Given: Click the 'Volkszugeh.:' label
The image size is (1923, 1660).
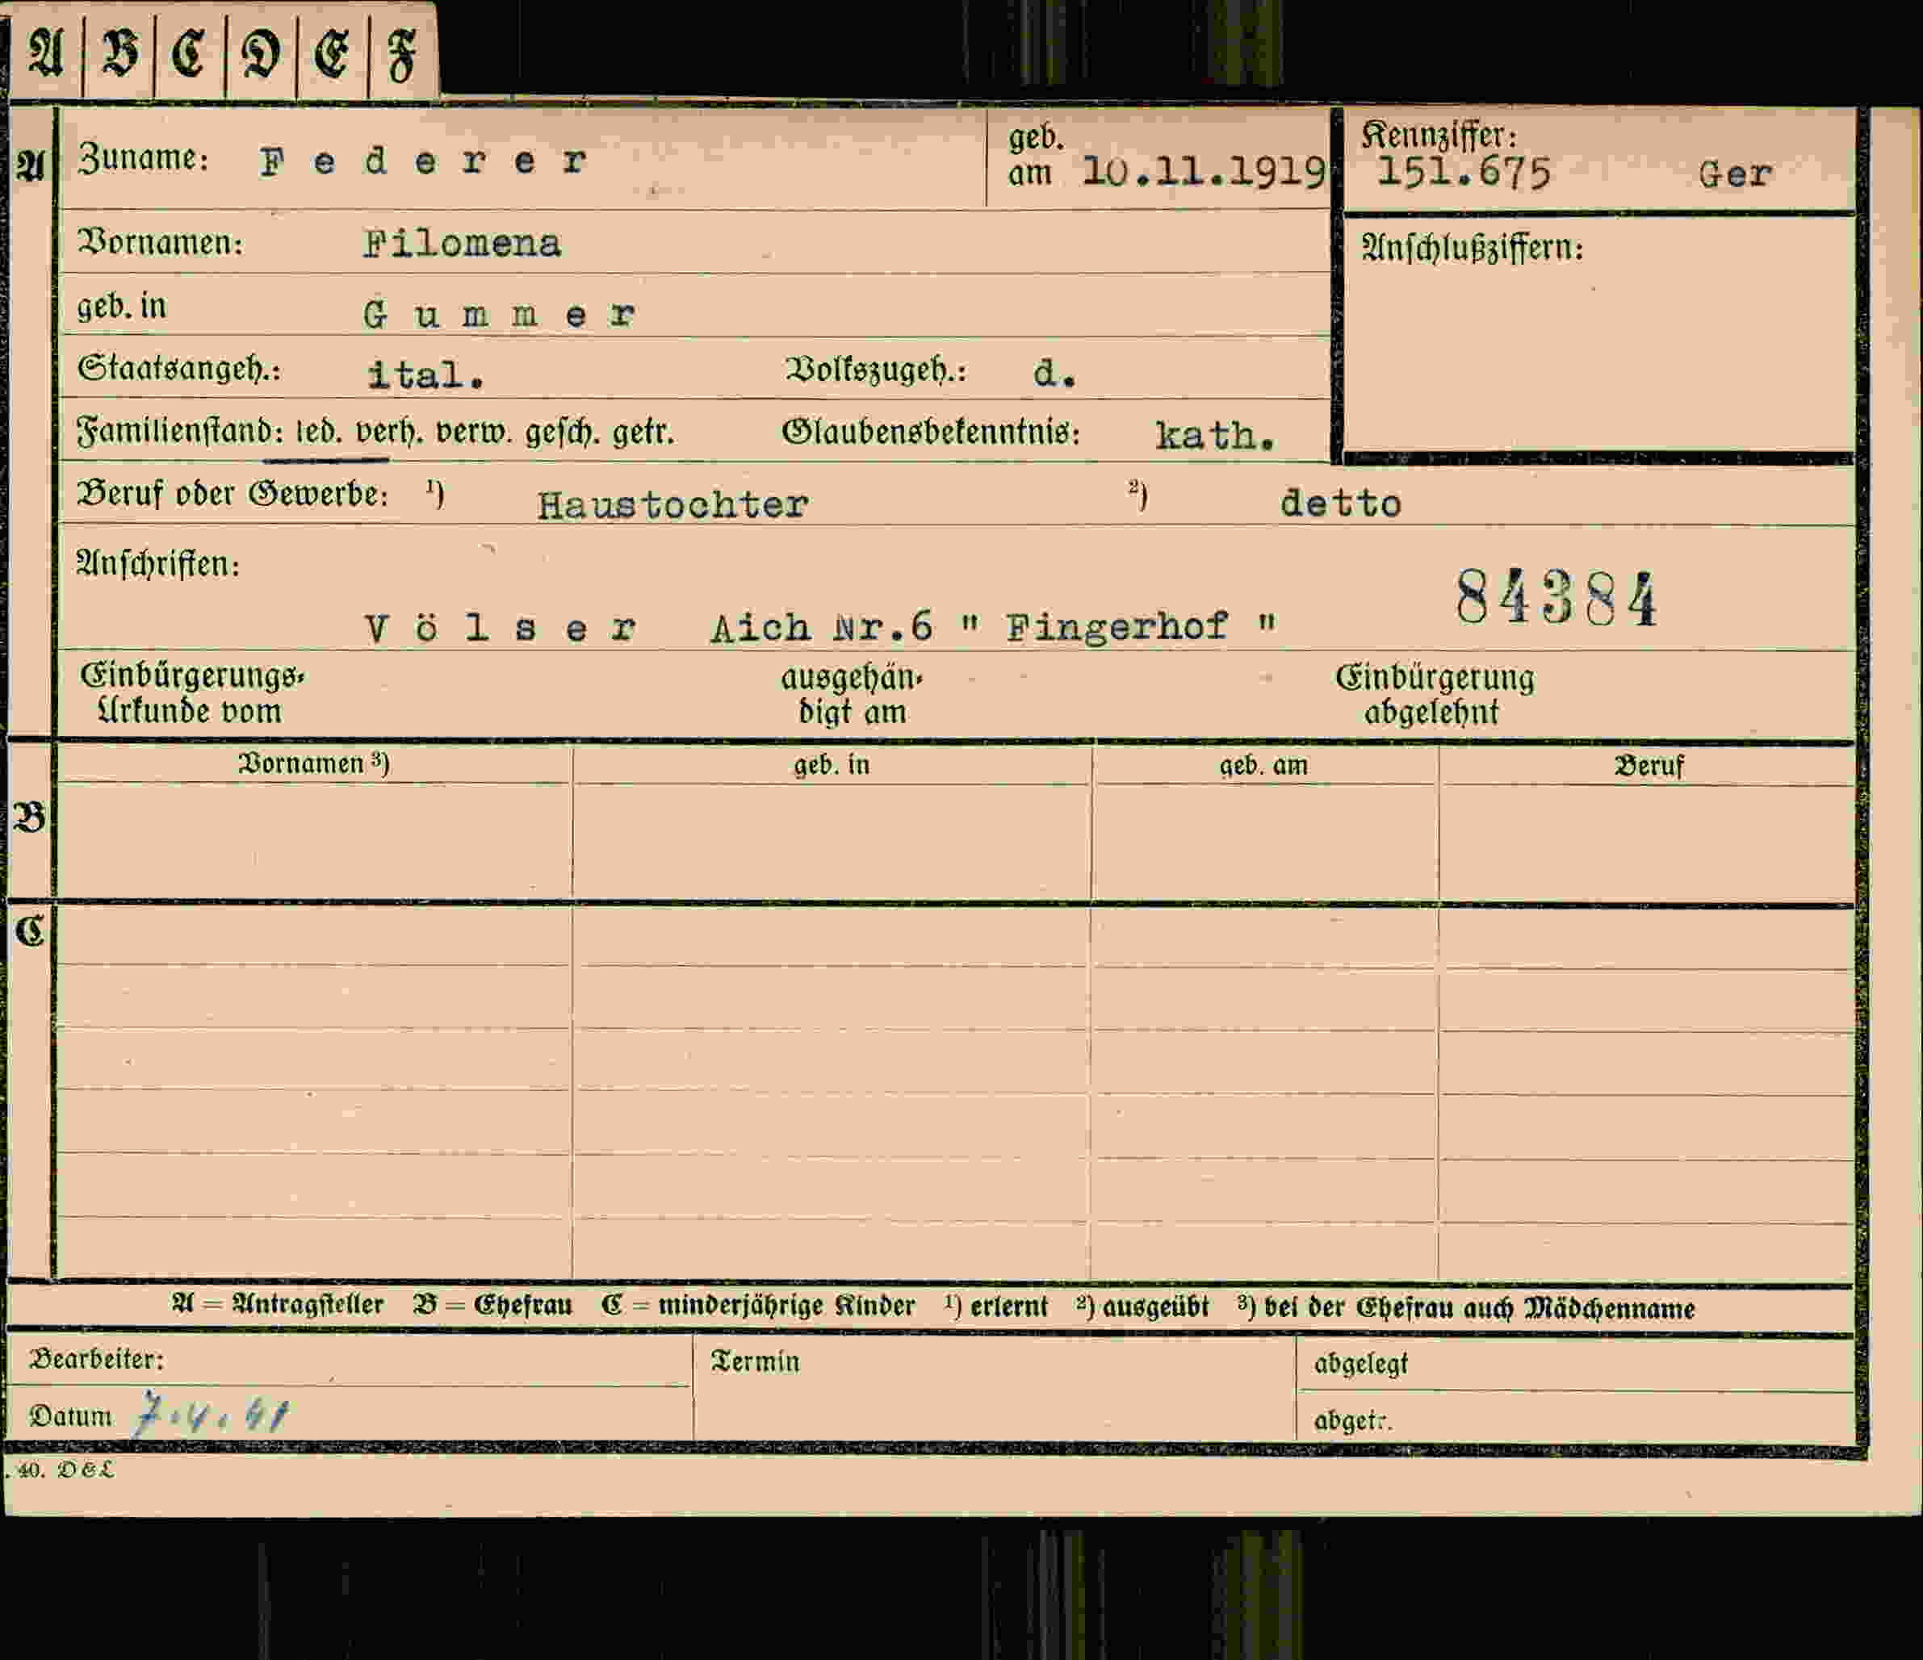Looking at the screenshot, I should tap(875, 370).
